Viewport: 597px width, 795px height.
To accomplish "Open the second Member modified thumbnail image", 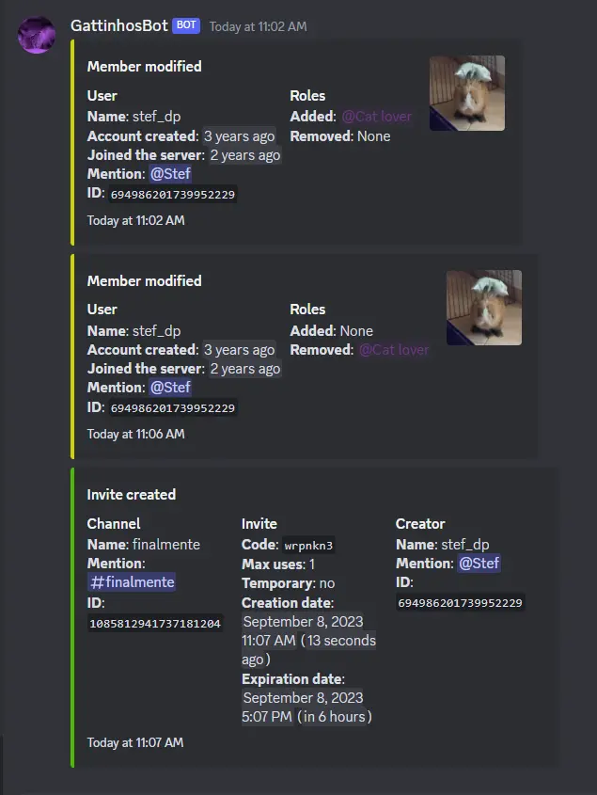I will click(483, 308).
